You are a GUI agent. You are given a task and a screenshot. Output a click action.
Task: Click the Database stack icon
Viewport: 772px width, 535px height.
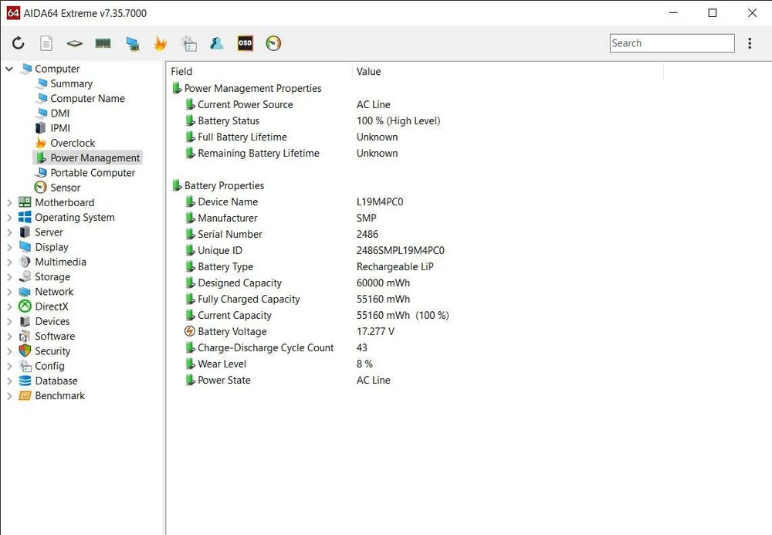[25, 381]
